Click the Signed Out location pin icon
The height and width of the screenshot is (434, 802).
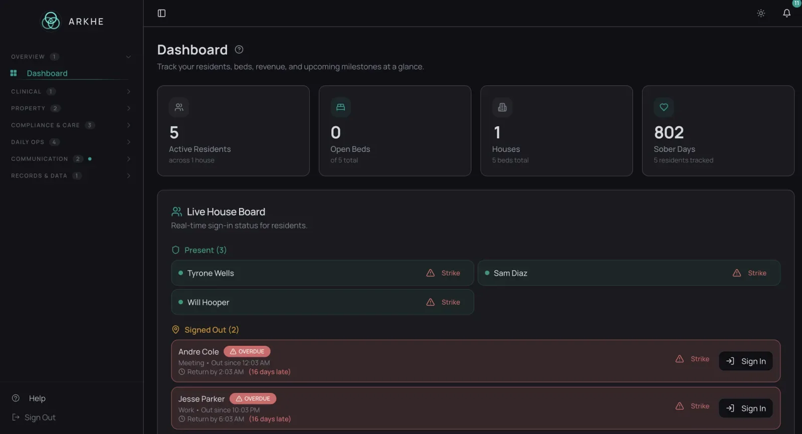tap(175, 330)
